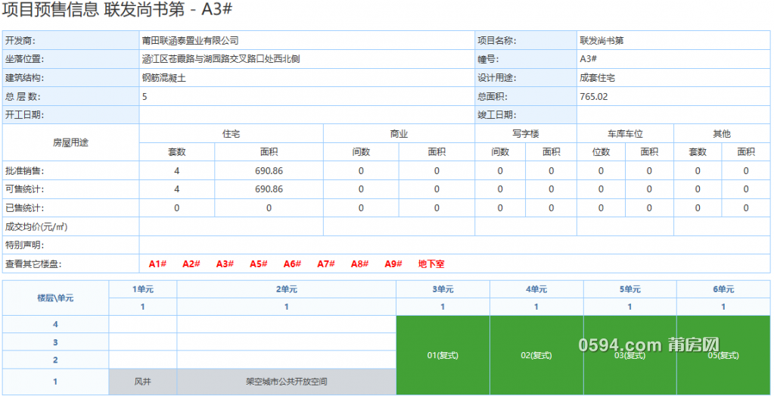Click the 4单元 column header
This screenshot has height=396, width=774.
[536, 289]
